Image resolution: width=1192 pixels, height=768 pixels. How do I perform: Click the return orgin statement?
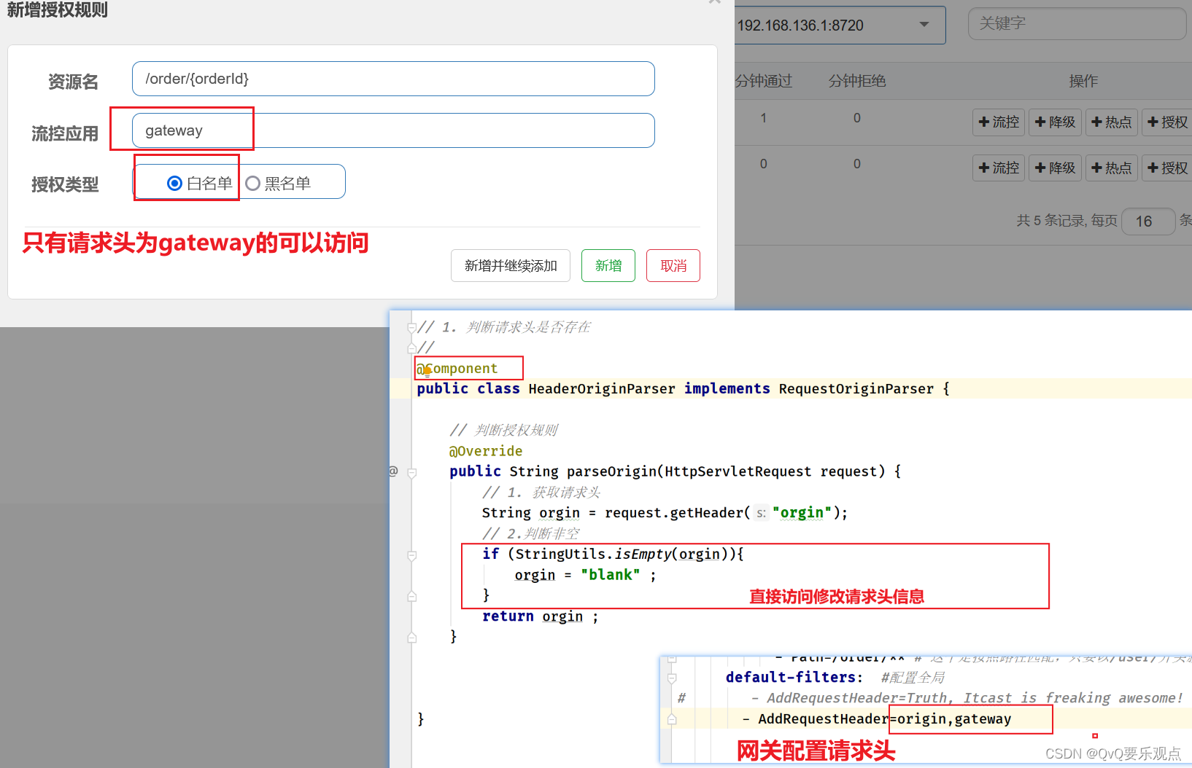tap(540, 616)
